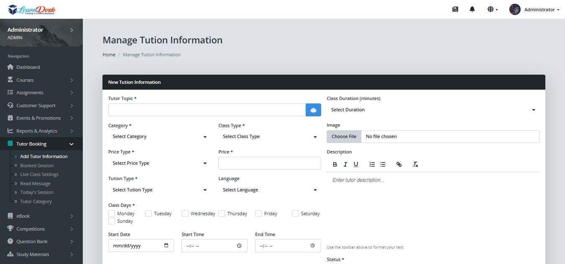
Task: Click the Bold formatting icon
Action: 335,164
